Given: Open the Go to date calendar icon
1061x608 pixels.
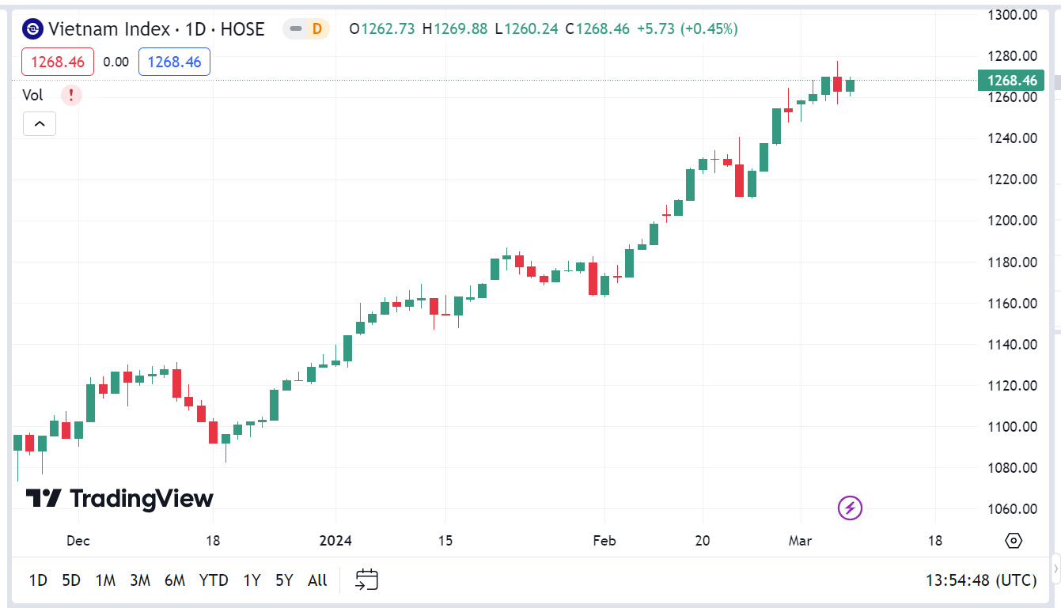Looking at the screenshot, I should (x=366, y=580).
